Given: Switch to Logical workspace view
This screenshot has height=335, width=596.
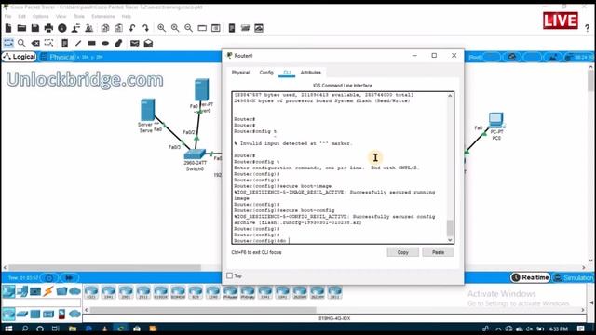Looking at the screenshot, I should point(20,57).
